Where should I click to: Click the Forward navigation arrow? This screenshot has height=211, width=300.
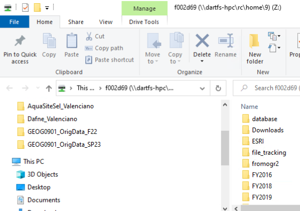(x=25, y=88)
